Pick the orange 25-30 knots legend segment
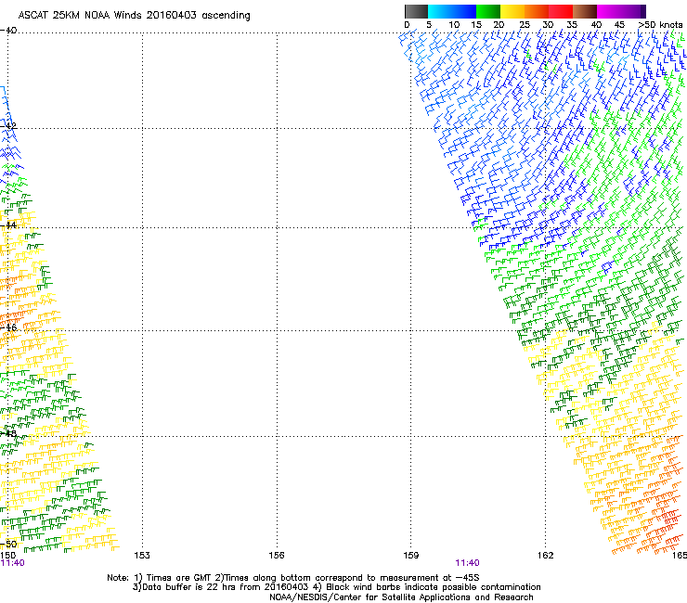This screenshot has width=687, height=603. pyautogui.click(x=537, y=11)
